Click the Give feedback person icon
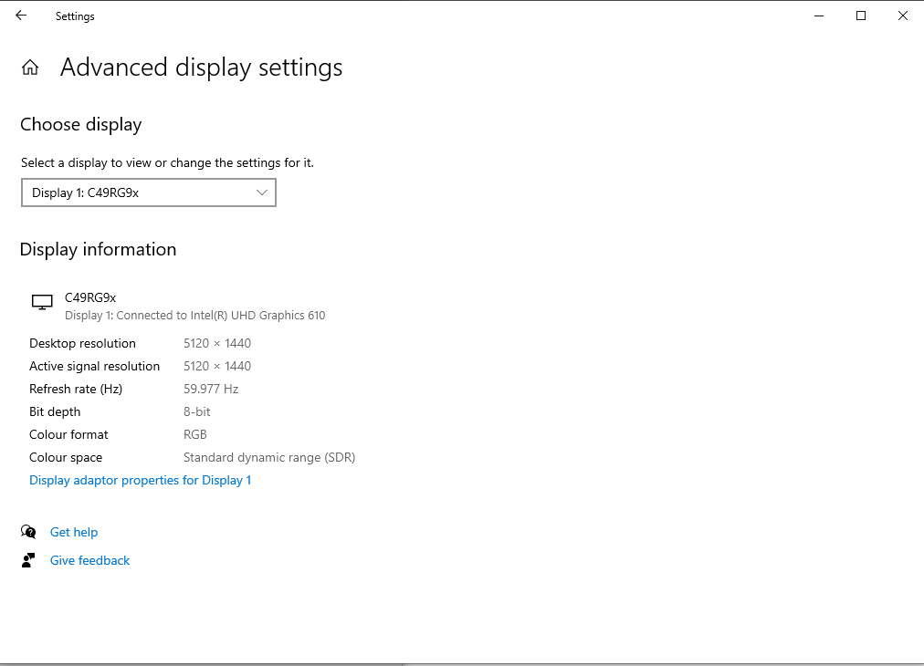 27,559
